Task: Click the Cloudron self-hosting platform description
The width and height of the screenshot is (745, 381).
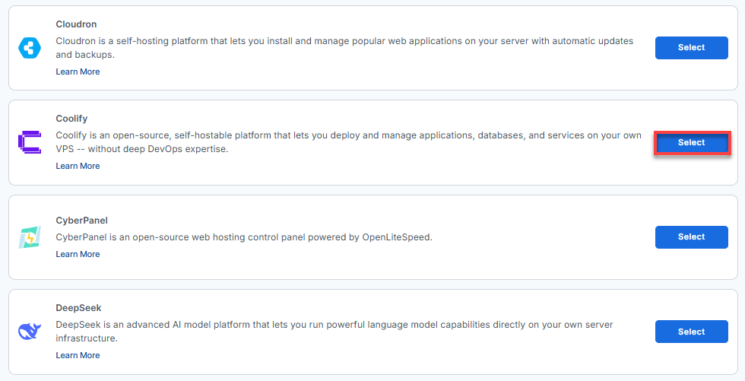Action: pyautogui.click(x=344, y=47)
